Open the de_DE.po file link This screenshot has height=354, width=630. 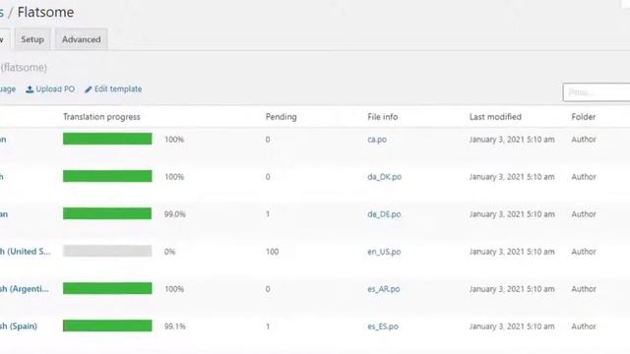pos(384,214)
